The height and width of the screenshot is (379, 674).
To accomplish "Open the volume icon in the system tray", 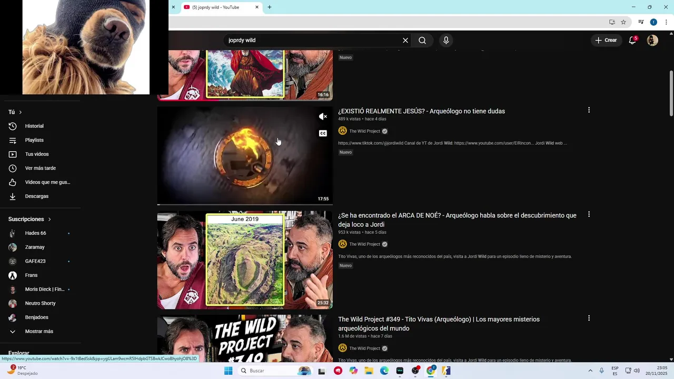I will [637, 371].
